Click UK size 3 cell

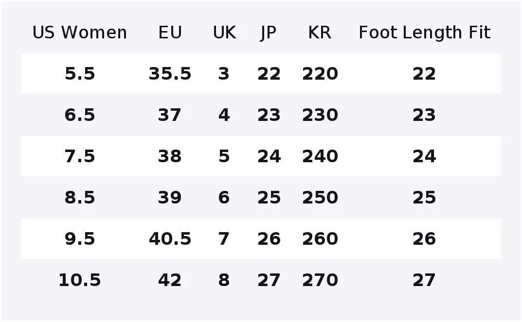click(x=224, y=74)
